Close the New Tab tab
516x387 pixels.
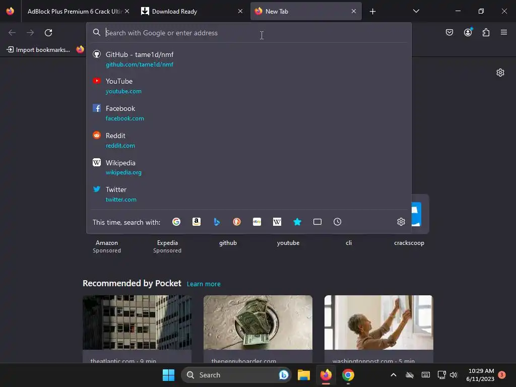pos(354,11)
